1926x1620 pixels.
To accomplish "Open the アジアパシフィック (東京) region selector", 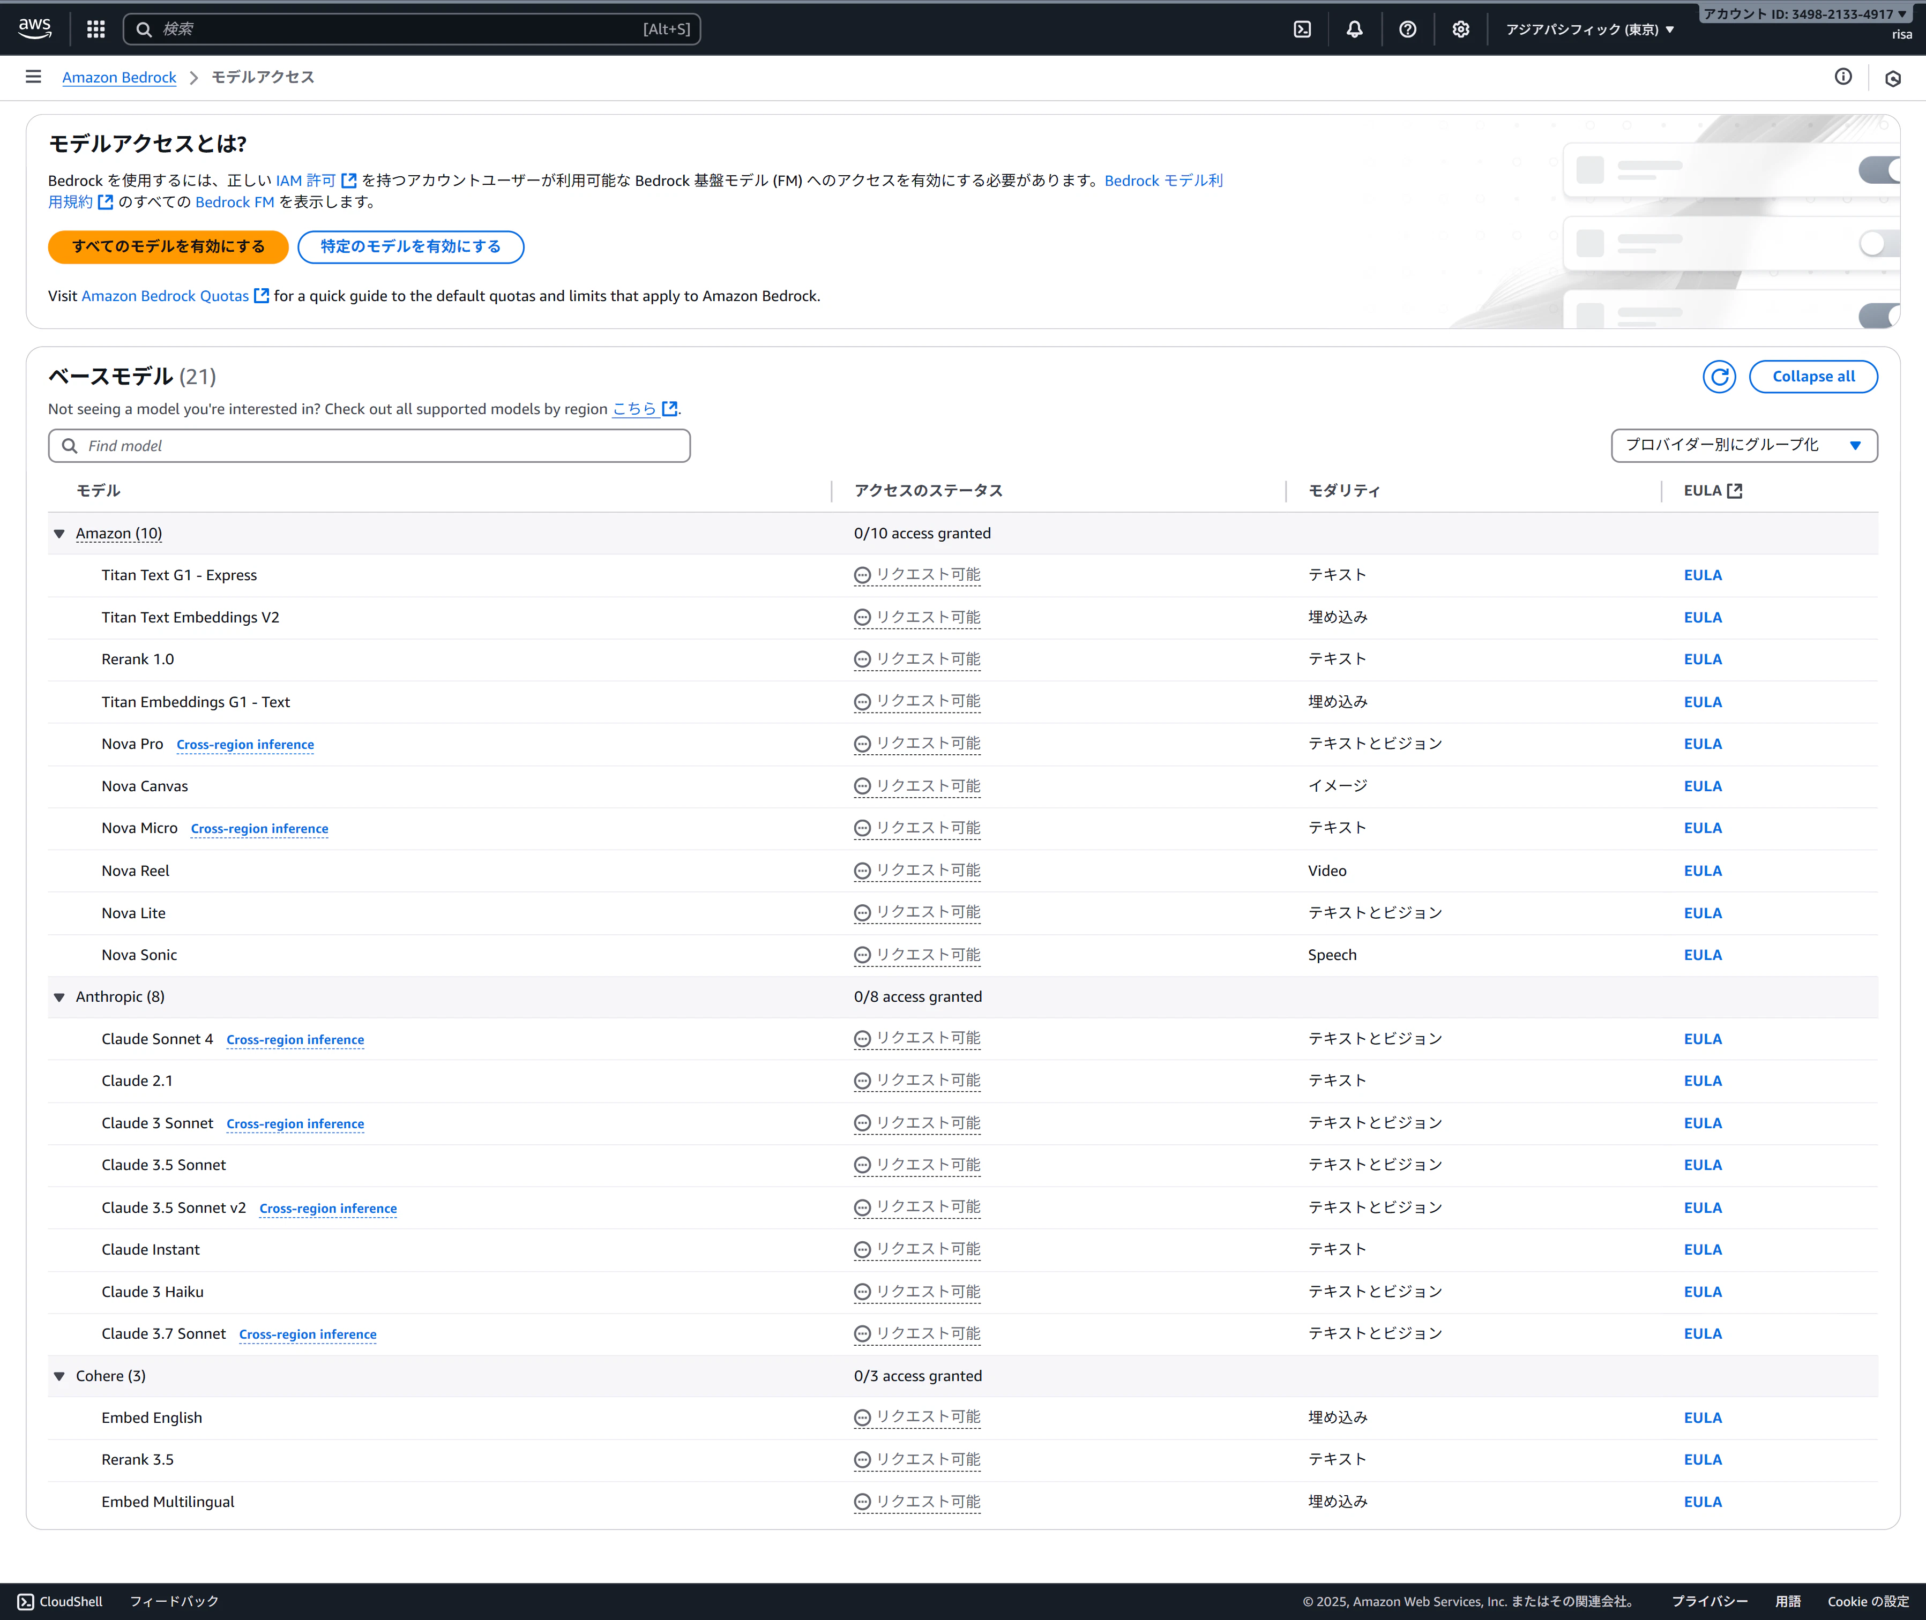I will pos(1590,29).
